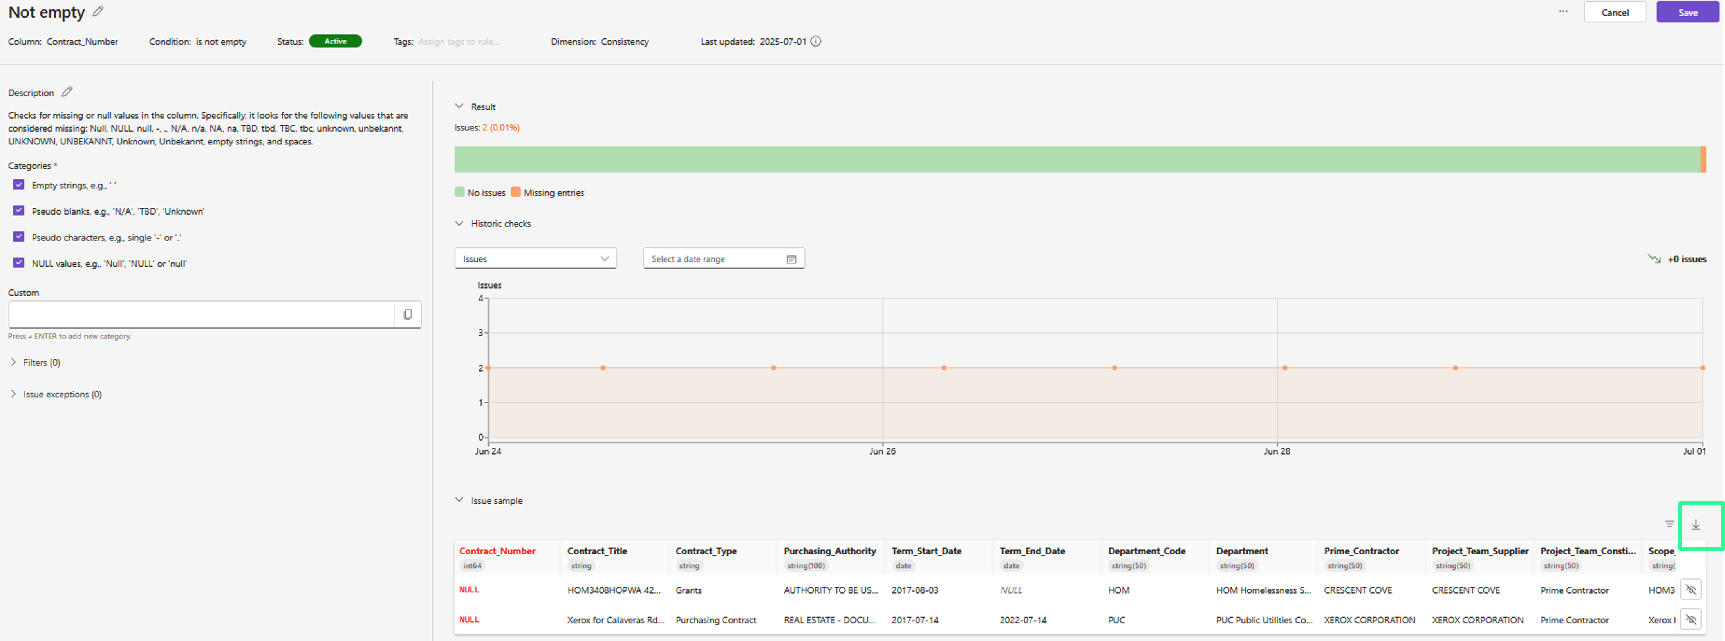The height and width of the screenshot is (641, 1725).
Task: Download the issue sample table
Action: point(1696,525)
